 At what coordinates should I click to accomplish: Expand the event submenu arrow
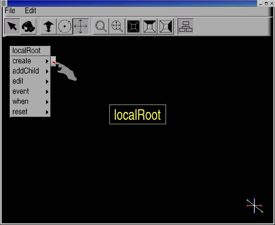coord(47,92)
